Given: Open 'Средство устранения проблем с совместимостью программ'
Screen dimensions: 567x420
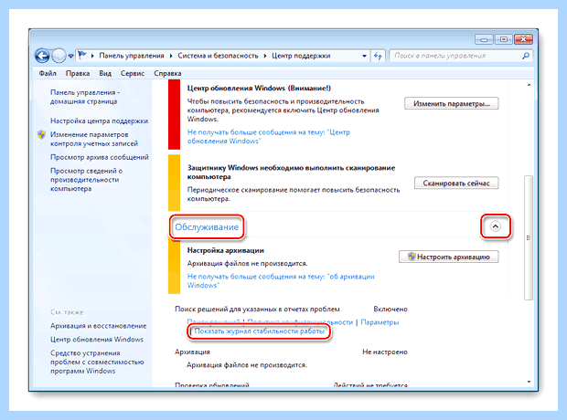Looking at the screenshot, I should point(97,362).
